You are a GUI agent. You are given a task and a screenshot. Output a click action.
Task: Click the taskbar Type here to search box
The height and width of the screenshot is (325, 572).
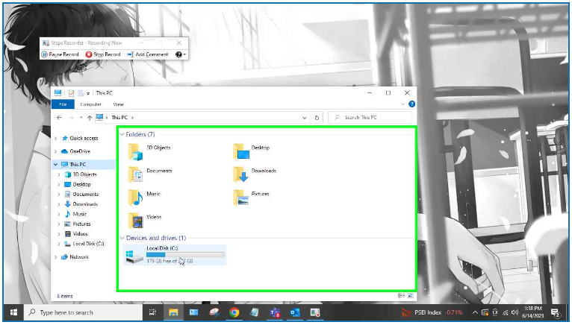tap(83, 312)
